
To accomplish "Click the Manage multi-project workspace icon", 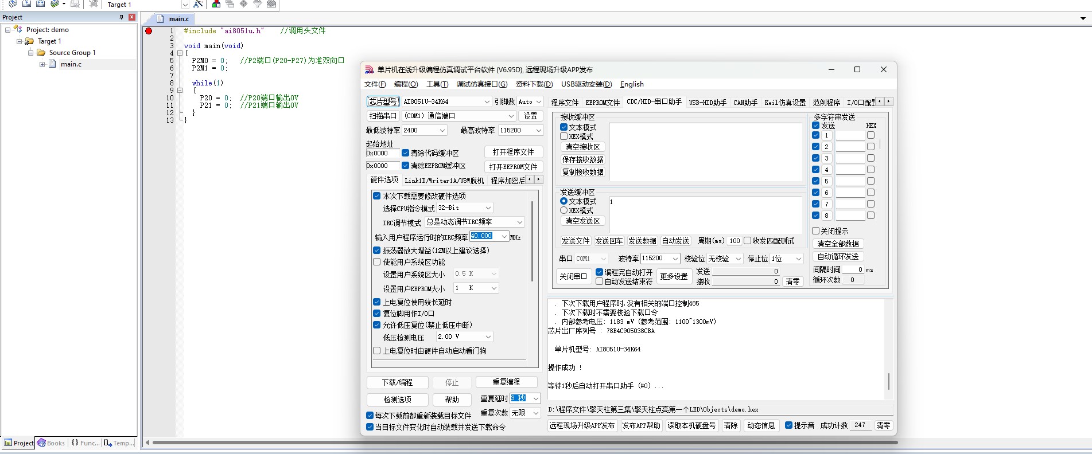I will (230, 3).
